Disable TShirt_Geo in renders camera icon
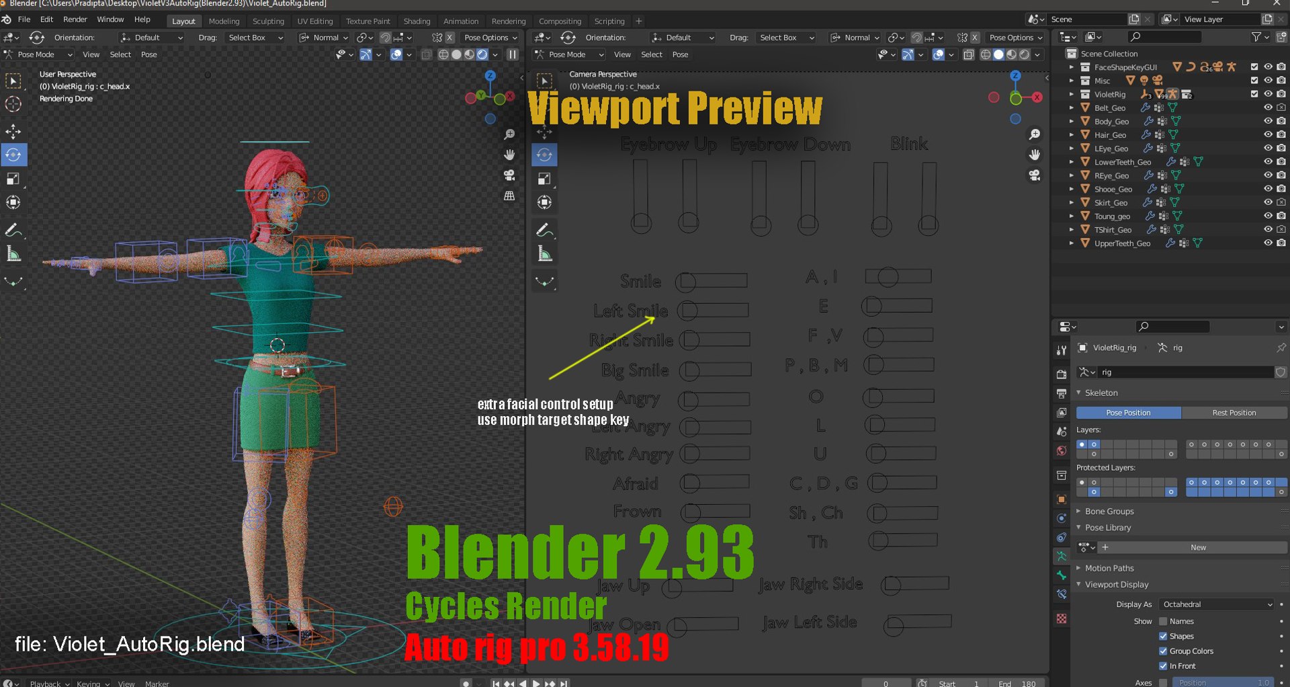Image resolution: width=1290 pixels, height=687 pixels. tap(1281, 229)
